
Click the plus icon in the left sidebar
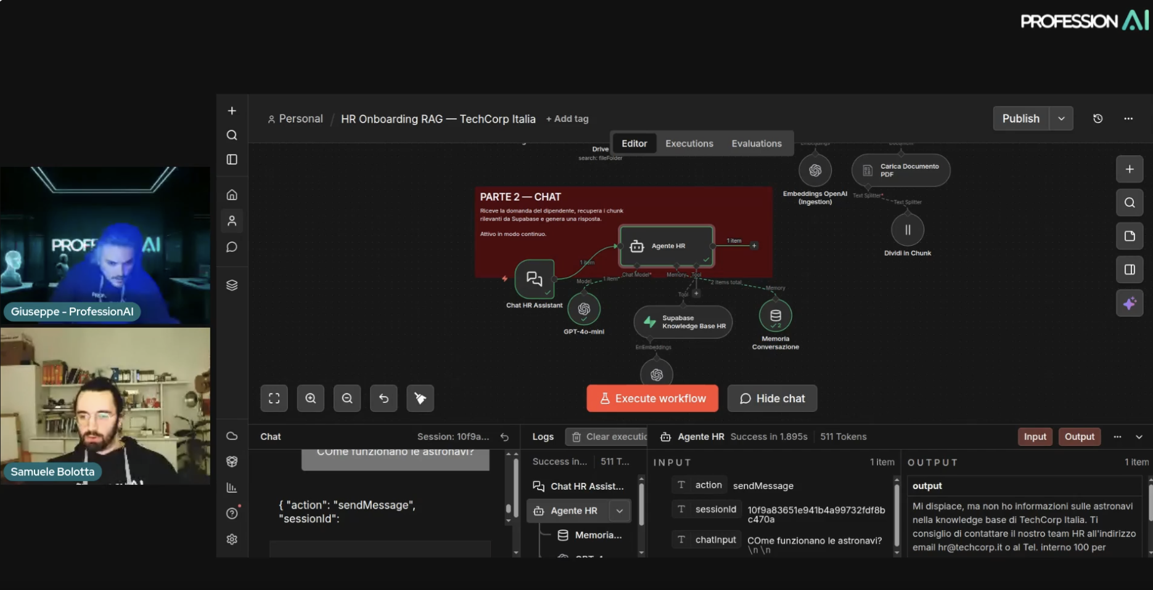point(232,111)
